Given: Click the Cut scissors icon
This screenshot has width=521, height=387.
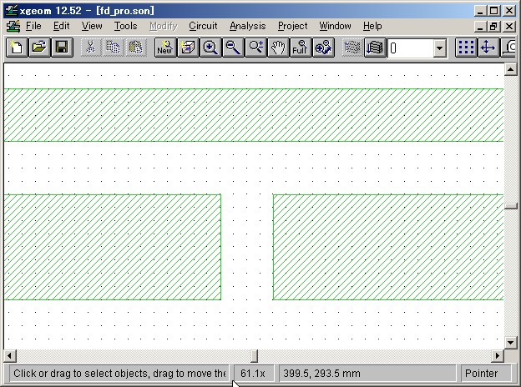Looking at the screenshot, I should pyautogui.click(x=91, y=48).
